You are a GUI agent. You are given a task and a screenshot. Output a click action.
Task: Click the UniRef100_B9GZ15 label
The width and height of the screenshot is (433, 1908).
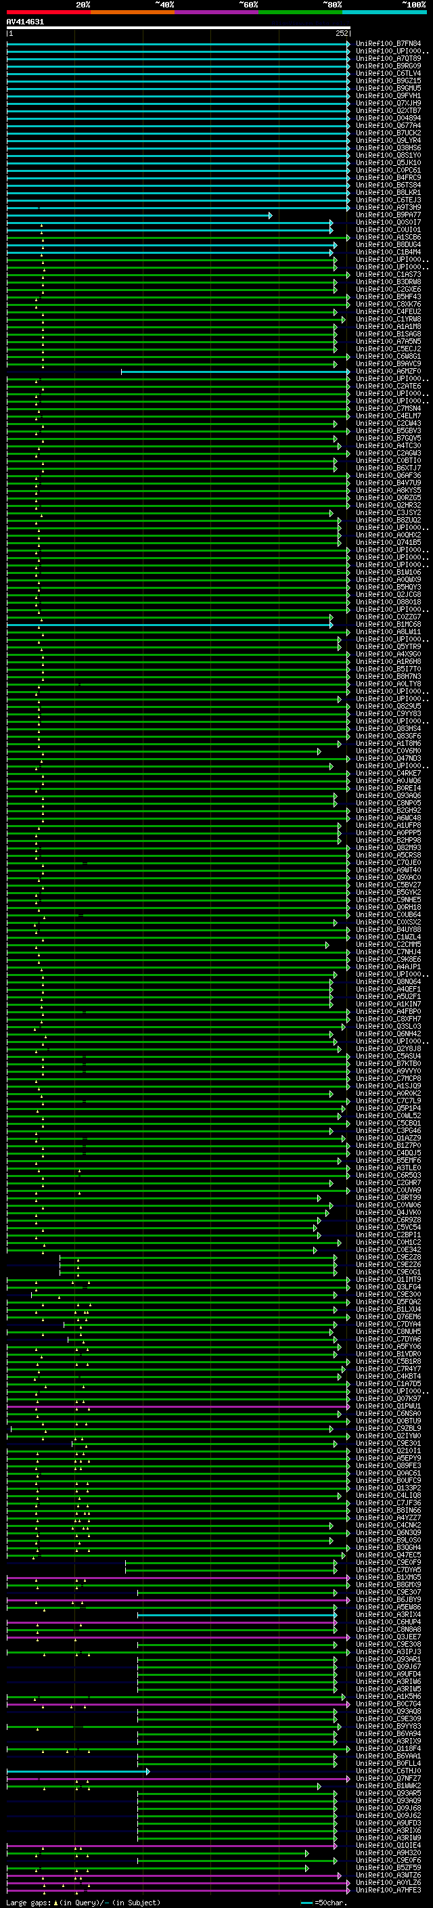click(388, 81)
